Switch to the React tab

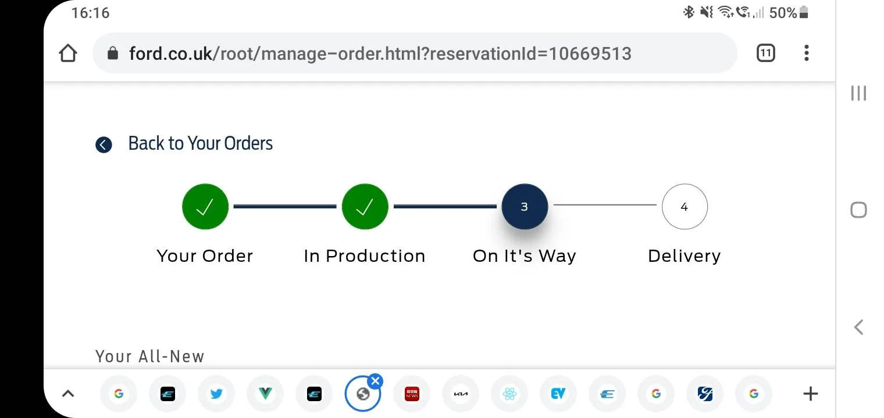click(509, 394)
